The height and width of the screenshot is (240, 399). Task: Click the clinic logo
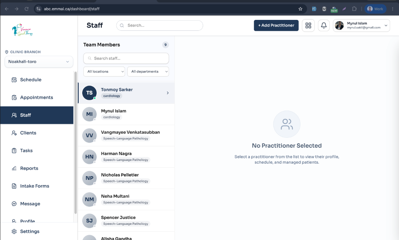tap(22, 30)
